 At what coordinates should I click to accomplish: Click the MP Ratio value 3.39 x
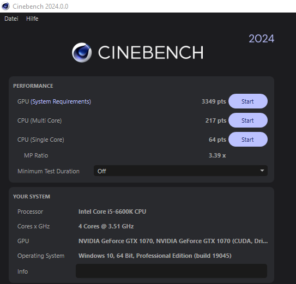(217, 155)
